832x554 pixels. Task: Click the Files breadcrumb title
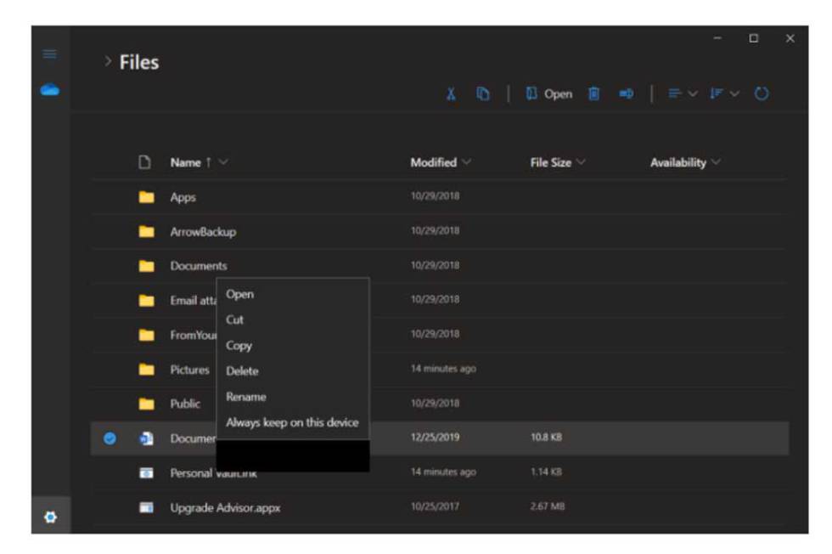click(x=139, y=62)
